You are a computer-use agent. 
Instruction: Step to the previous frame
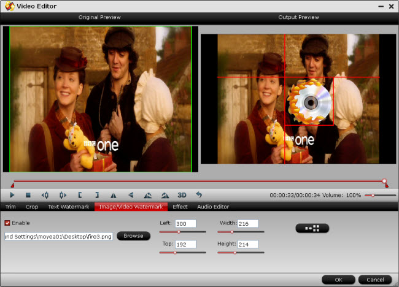(45, 195)
